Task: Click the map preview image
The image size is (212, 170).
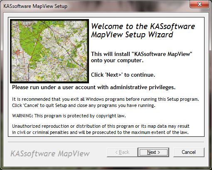Action: click(x=49, y=51)
